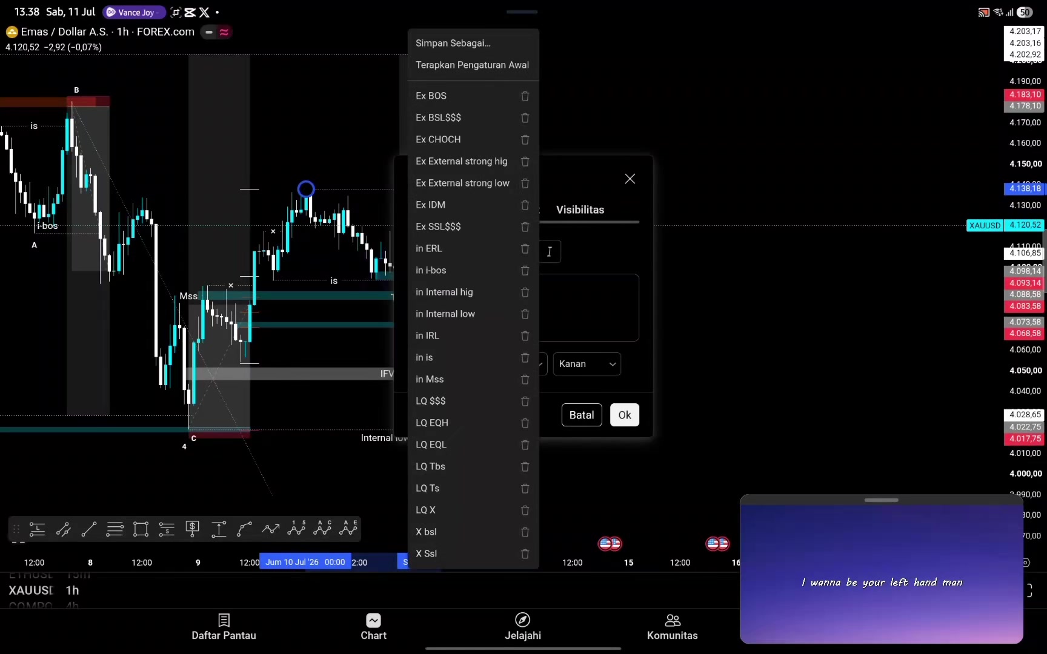1047x654 pixels.
Task: Select the Elliott Impulse Wave 1-5 tool
Action: point(296,528)
